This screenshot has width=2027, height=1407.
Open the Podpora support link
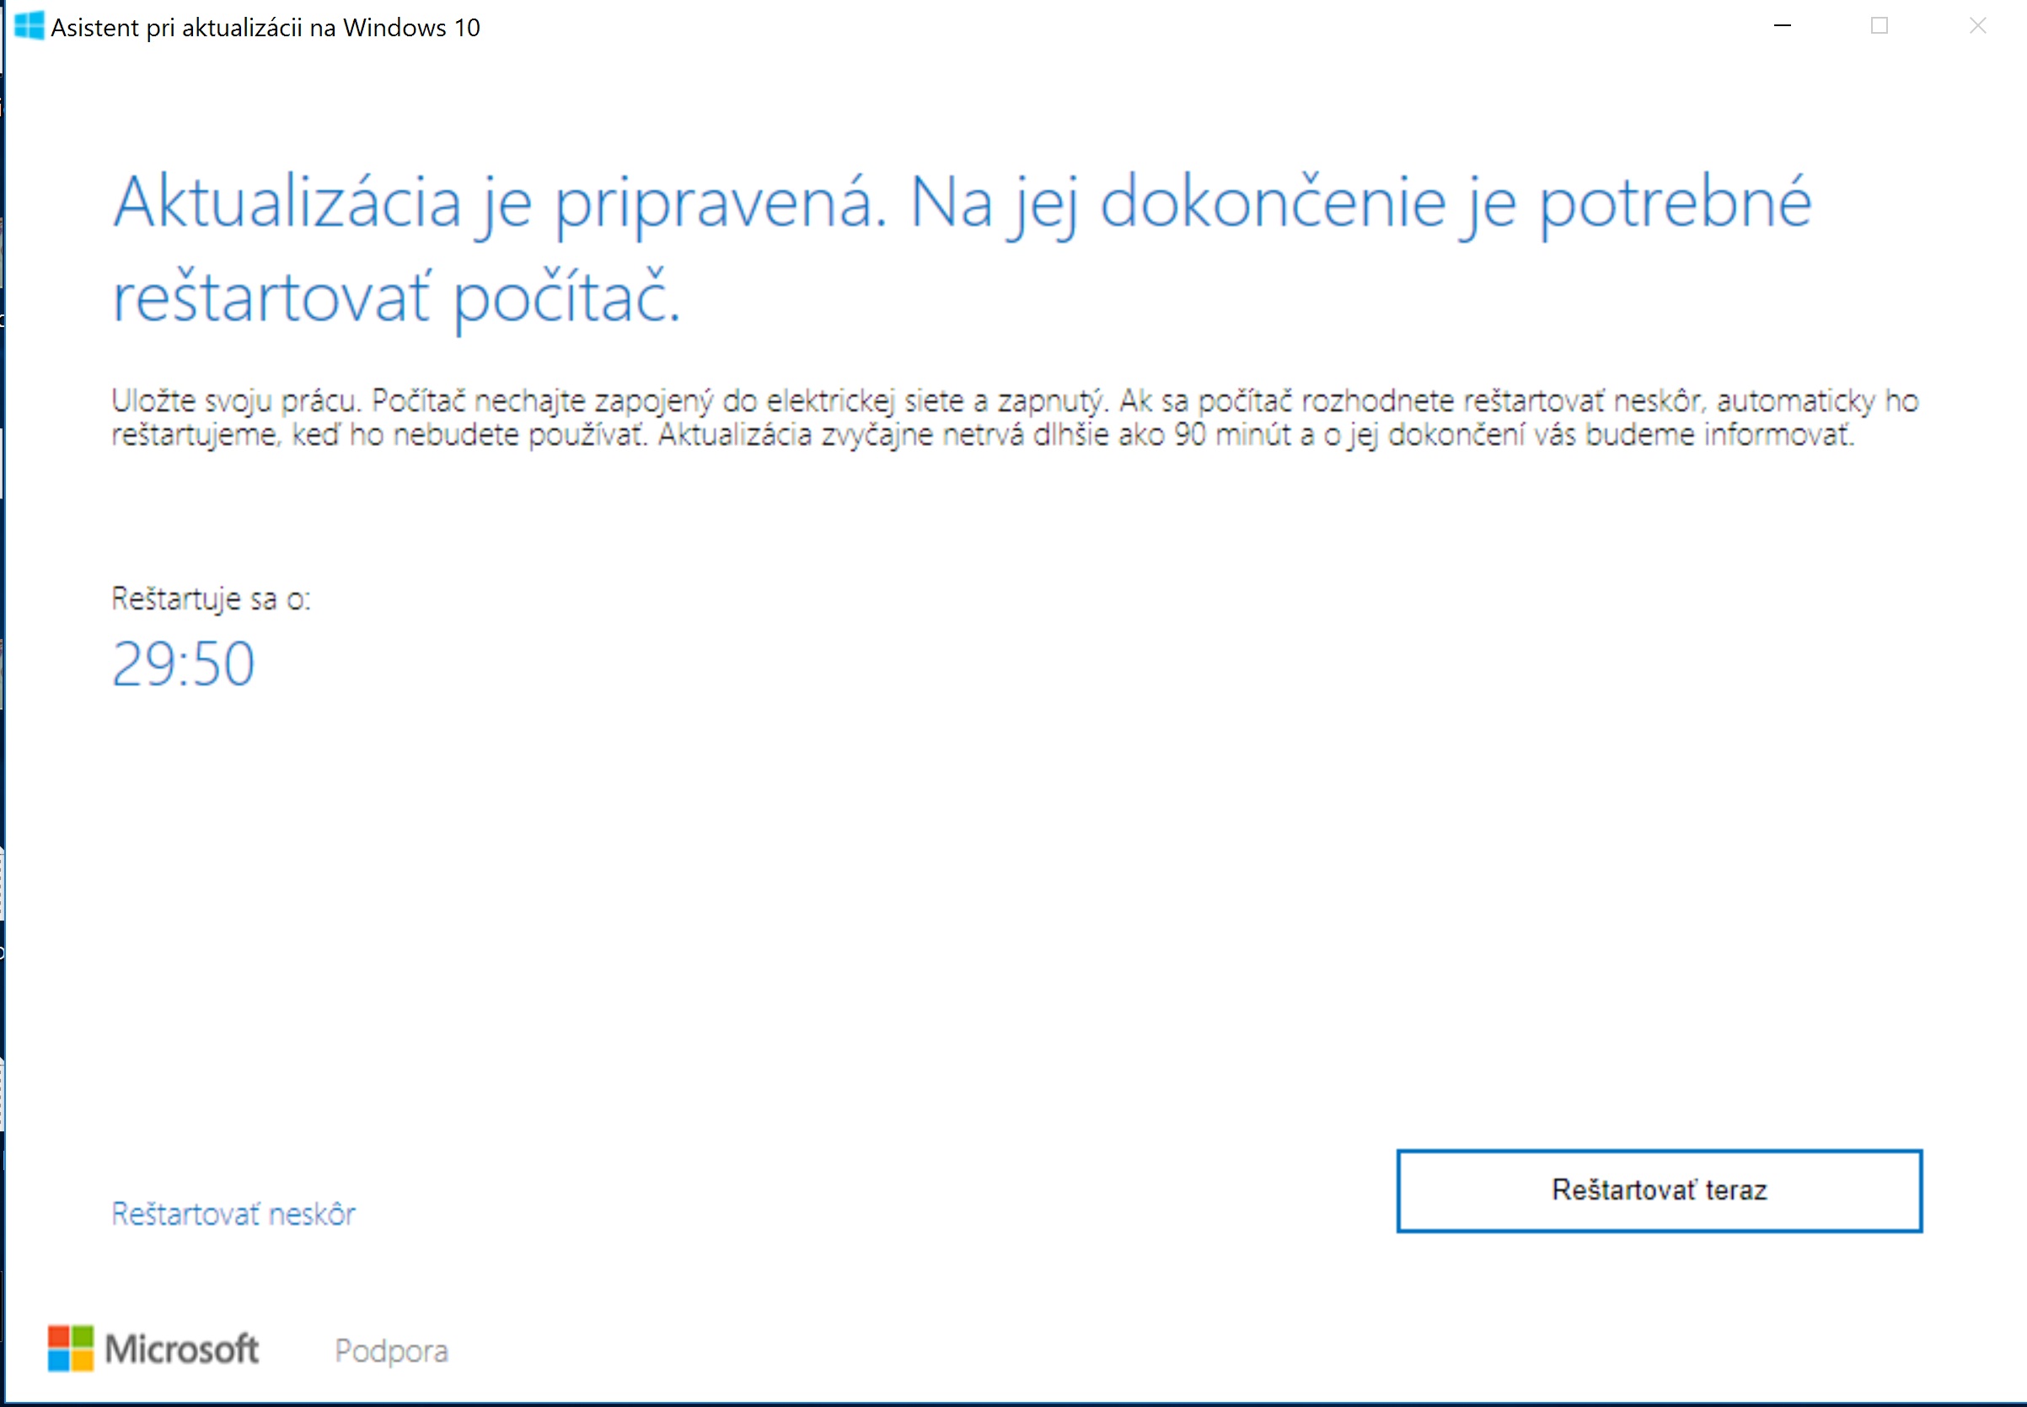tap(391, 1351)
